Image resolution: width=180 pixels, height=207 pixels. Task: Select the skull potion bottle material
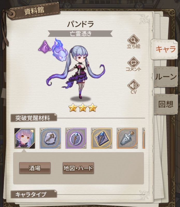(x=127, y=138)
